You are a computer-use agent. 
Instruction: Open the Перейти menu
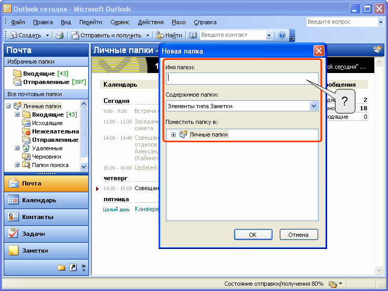tap(90, 22)
